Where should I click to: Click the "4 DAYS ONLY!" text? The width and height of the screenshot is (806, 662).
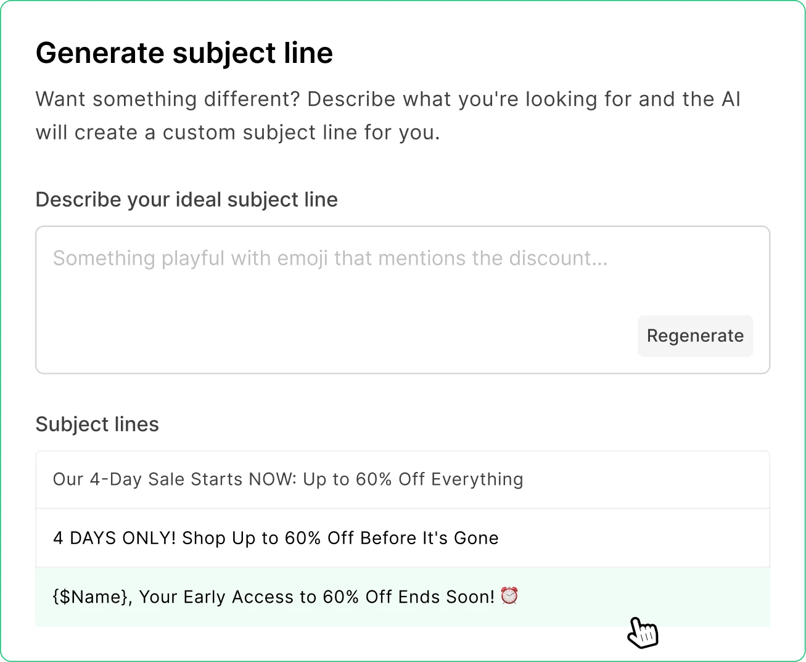[x=115, y=538]
